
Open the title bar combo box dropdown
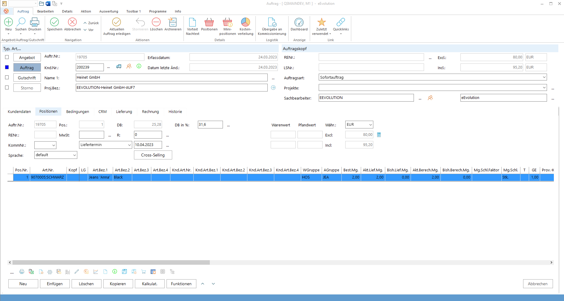click(x=36, y=4)
